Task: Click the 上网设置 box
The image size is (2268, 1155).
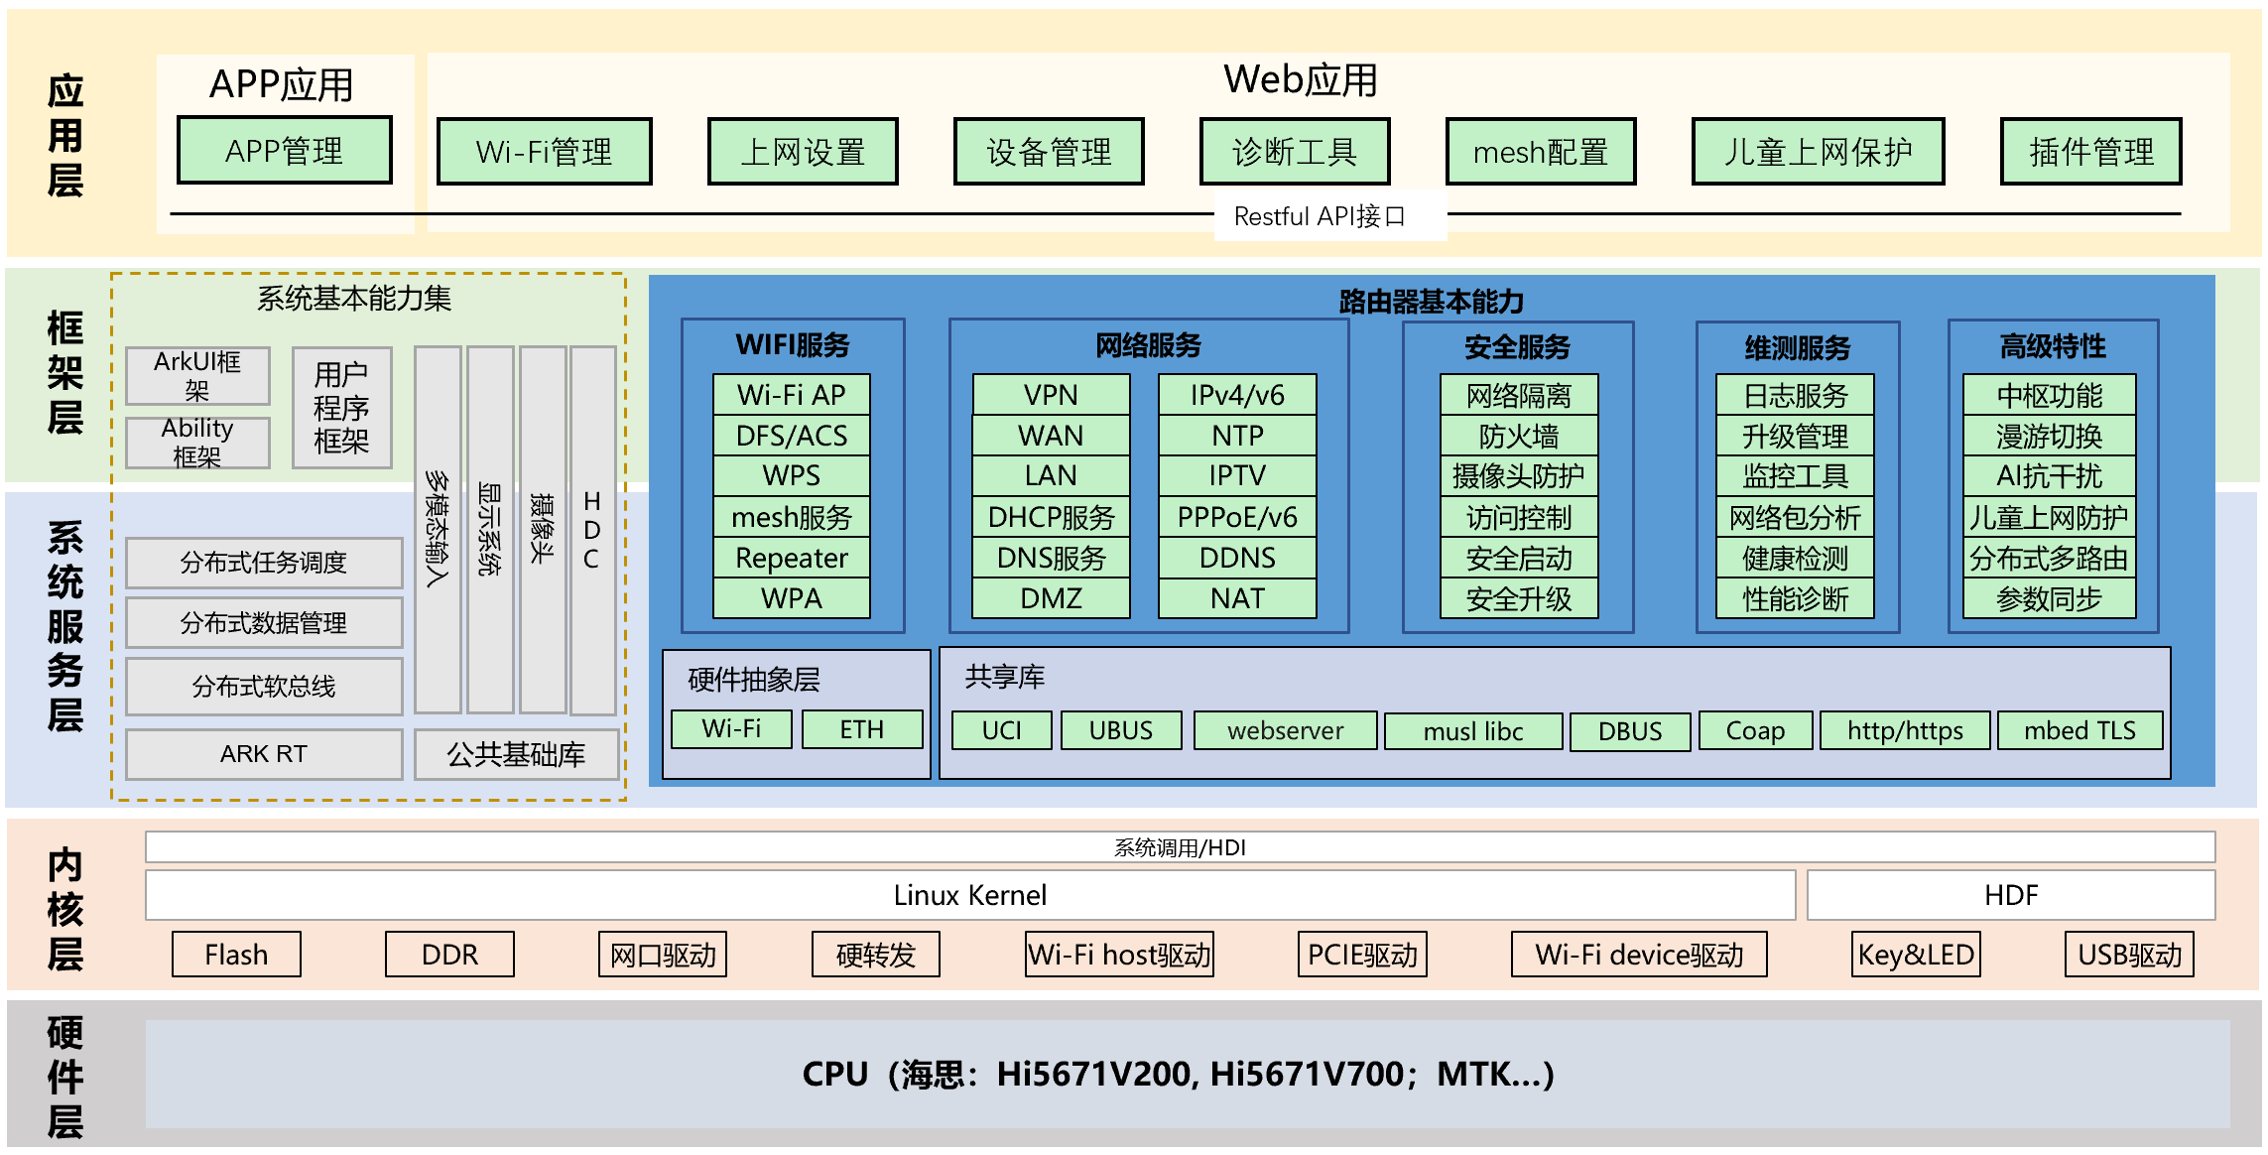Action: 803,152
